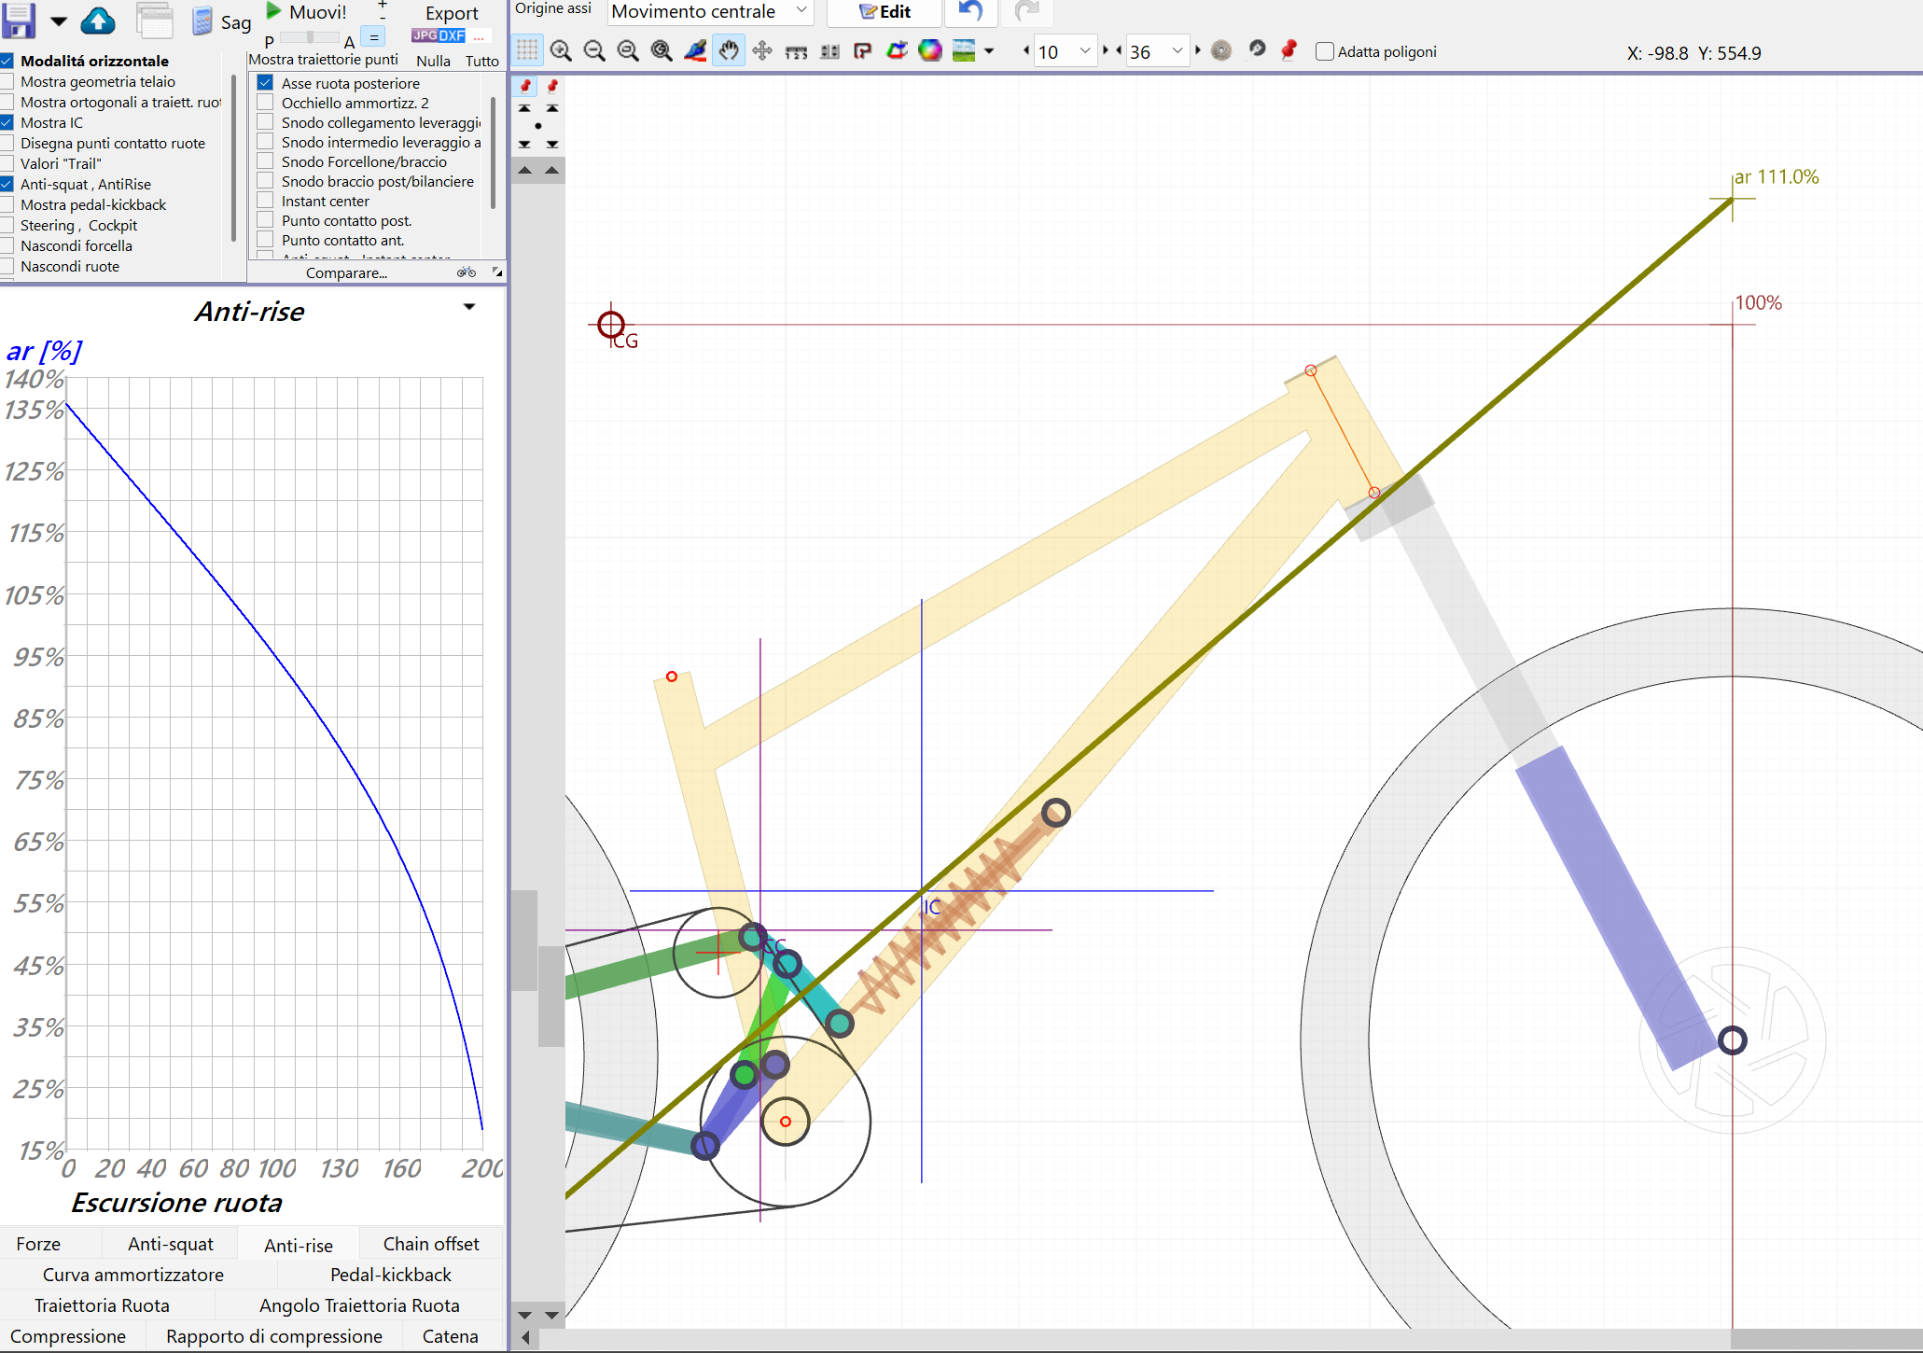Click the redo arrow button
1923x1353 pixels.
(1027, 12)
